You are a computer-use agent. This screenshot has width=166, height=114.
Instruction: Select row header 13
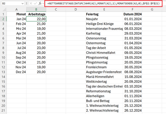pyautogui.click(x=3, y=72)
